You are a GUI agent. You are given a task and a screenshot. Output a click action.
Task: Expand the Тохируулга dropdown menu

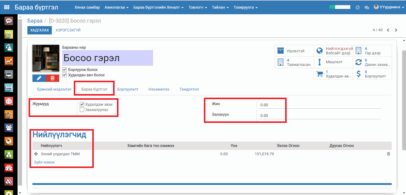pos(246,7)
